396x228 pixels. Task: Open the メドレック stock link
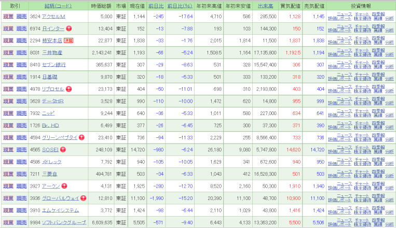[x=52, y=162]
